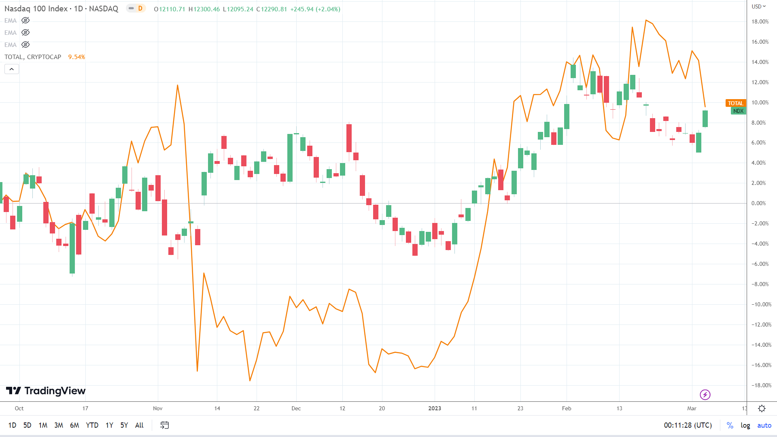Screen dimensions: 777x437
Task: Select the 1Y time range
Action: click(x=109, y=425)
